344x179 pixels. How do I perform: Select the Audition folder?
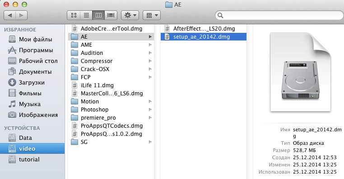coord(111,53)
